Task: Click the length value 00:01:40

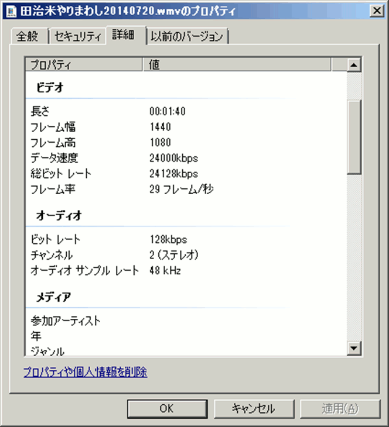Action: 168,111
